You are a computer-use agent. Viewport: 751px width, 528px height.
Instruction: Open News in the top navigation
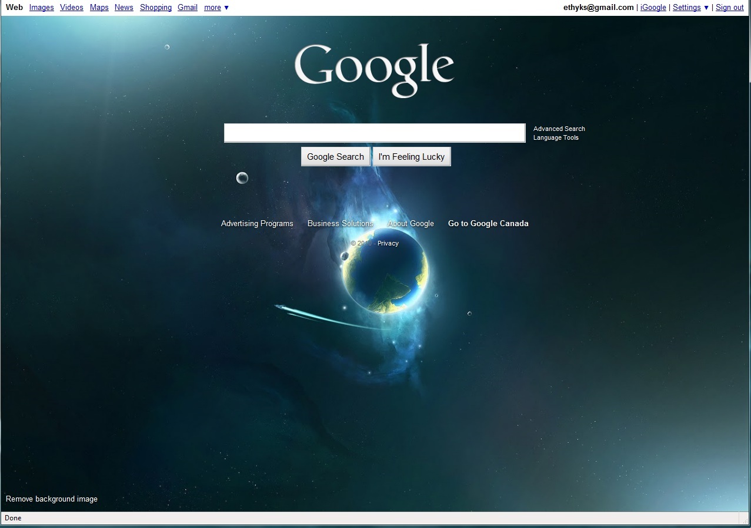click(124, 8)
